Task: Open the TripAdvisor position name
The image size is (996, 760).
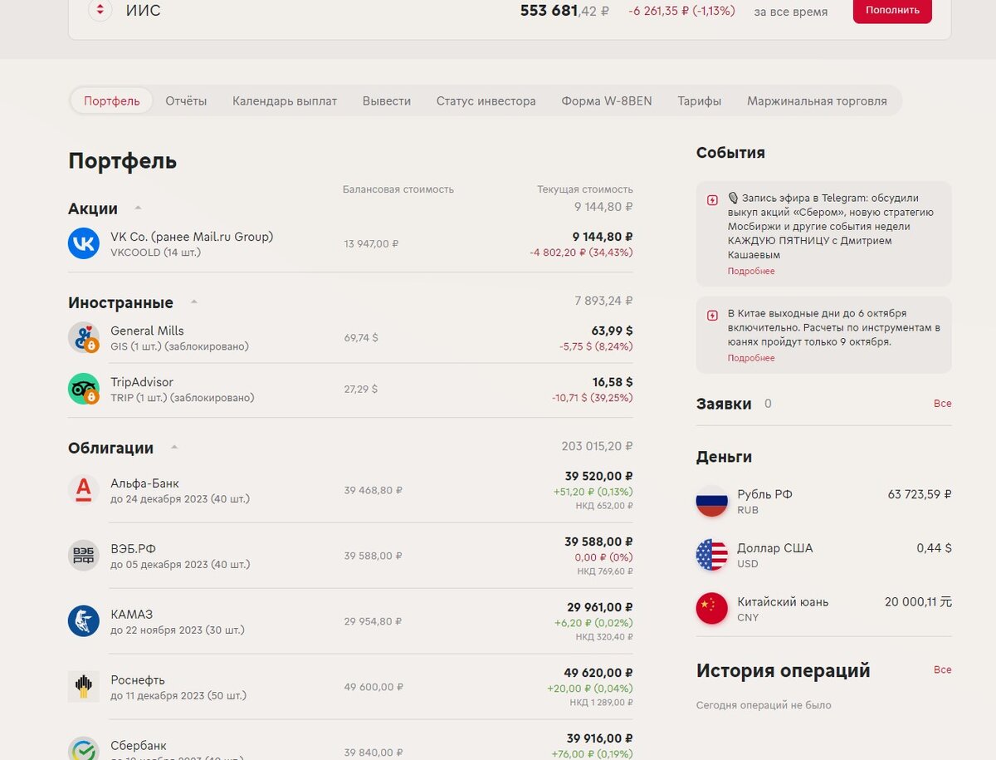Action: [142, 382]
